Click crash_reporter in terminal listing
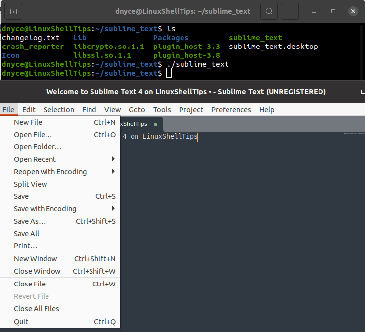The height and width of the screenshot is (332, 365). click(x=33, y=47)
